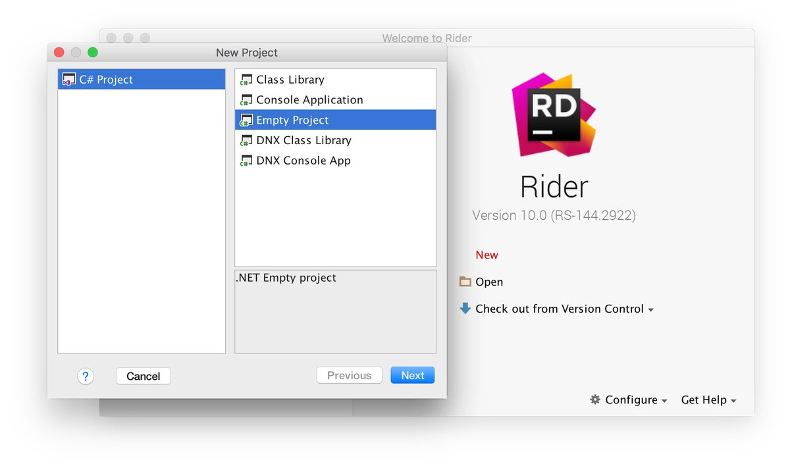Viewport: 790px width, 466px height.
Task: Pick the DNX Class Library entry
Action: [335, 140]
